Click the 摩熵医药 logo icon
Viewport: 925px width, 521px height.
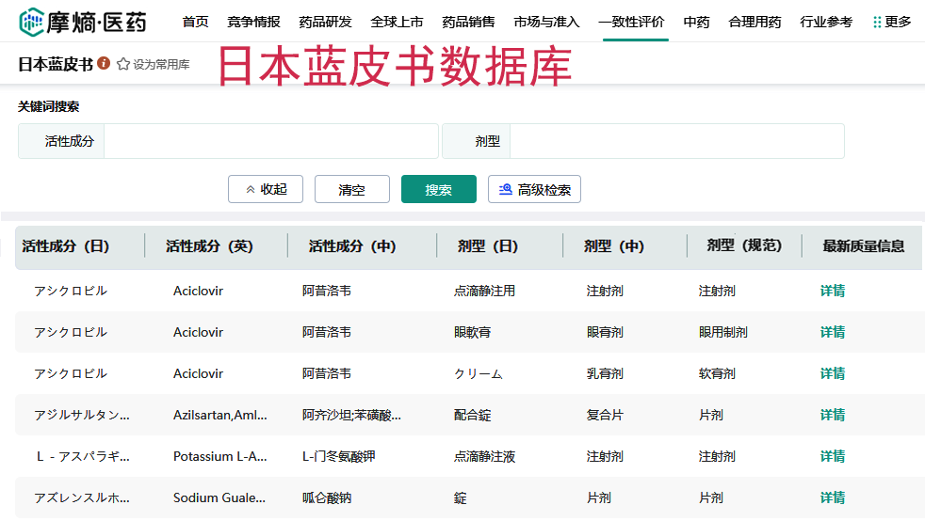click(31, 21)
